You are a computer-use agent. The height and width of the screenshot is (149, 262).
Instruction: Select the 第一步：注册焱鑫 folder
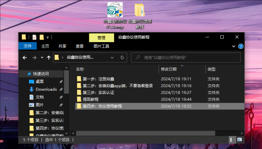pos(98,79)
